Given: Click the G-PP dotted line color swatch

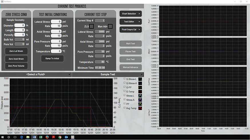Looking at the screenshot, I should (x=140, y=87).
